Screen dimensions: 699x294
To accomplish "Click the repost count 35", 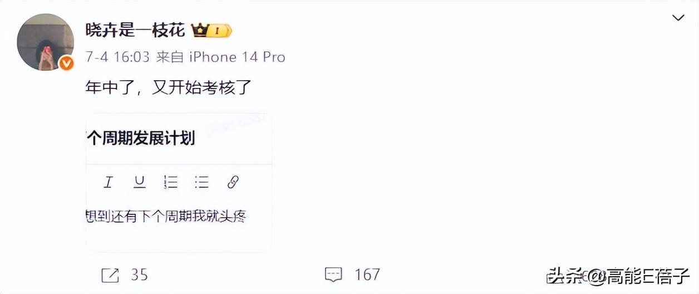I will (139, 275).
